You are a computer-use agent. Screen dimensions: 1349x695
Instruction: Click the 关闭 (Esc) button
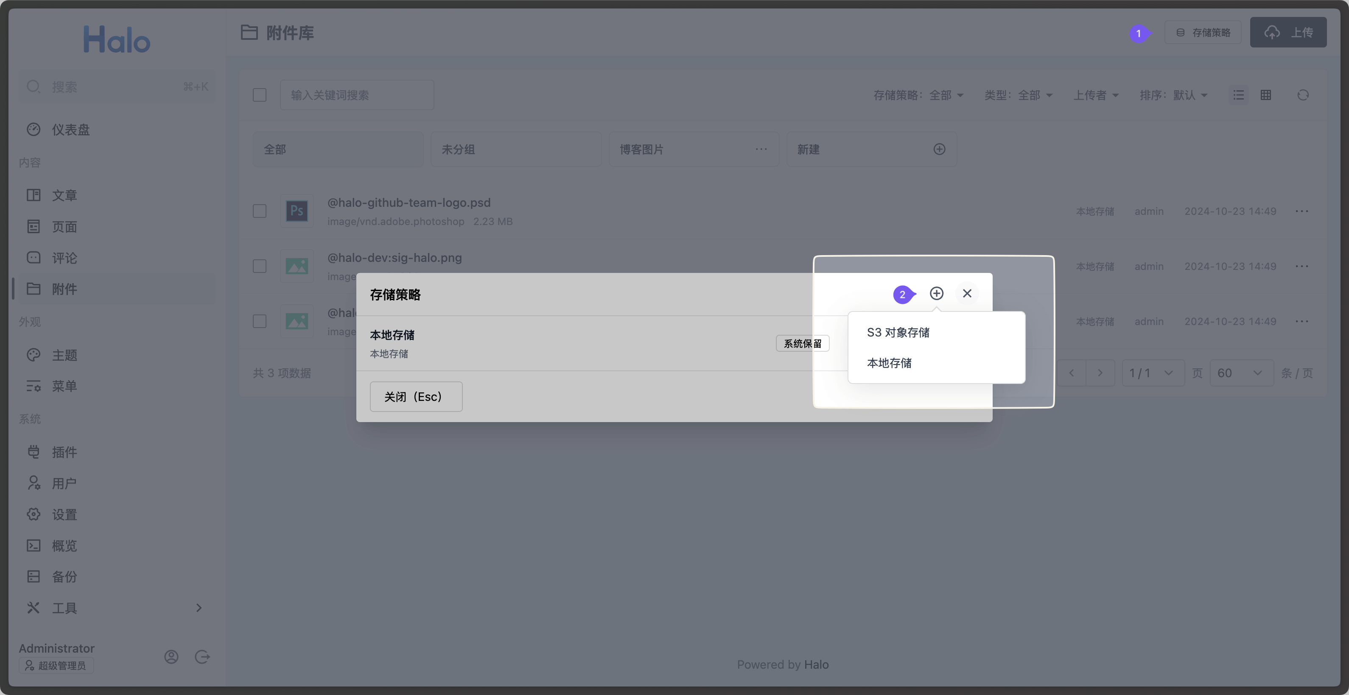415,396
